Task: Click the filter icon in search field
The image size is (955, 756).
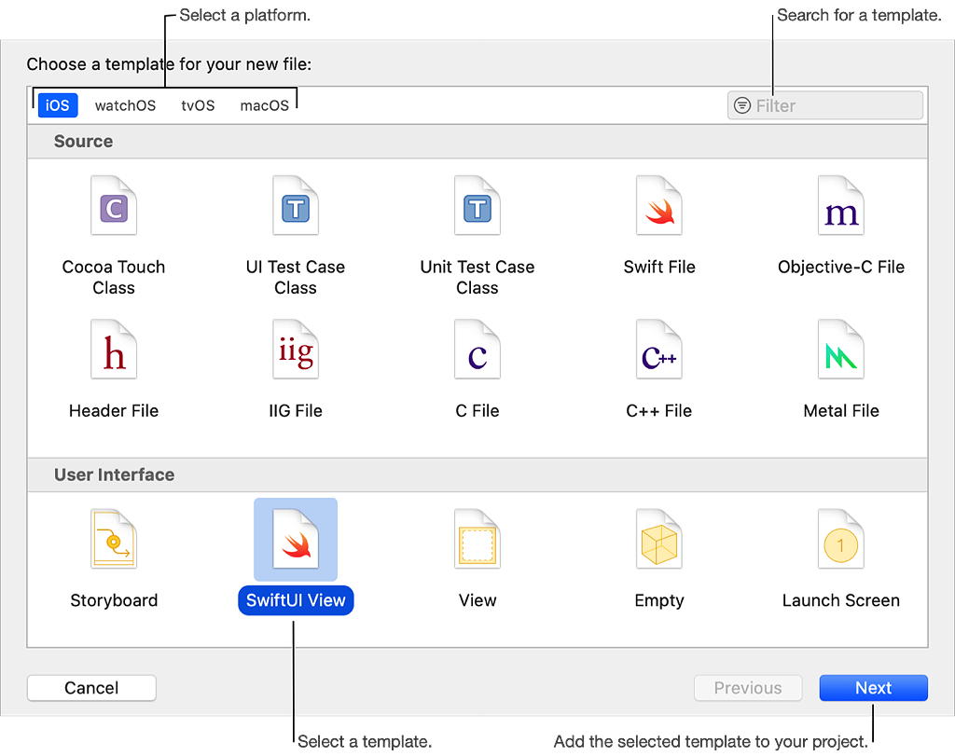Action: coord(741,105)
